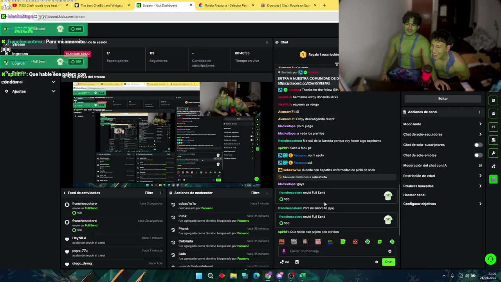This screenshot has height=282, width=501.
Task: Open Discord from the taskbar
Action: tap(279, 276)
